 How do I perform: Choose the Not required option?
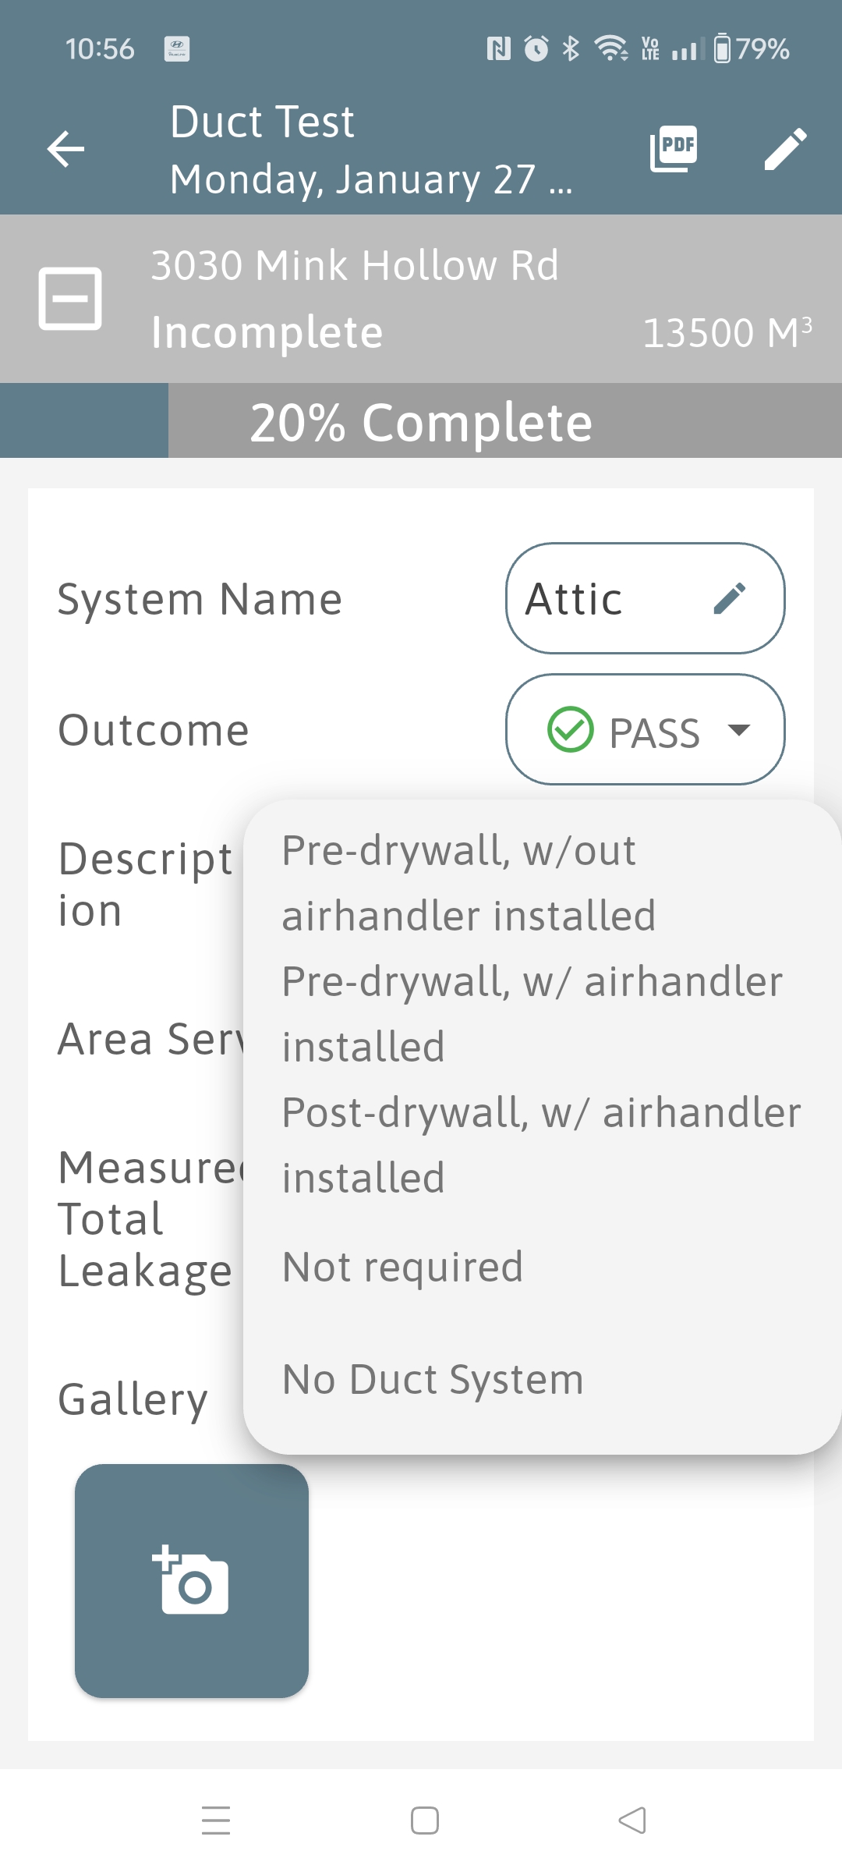(x=402, y=1267)
